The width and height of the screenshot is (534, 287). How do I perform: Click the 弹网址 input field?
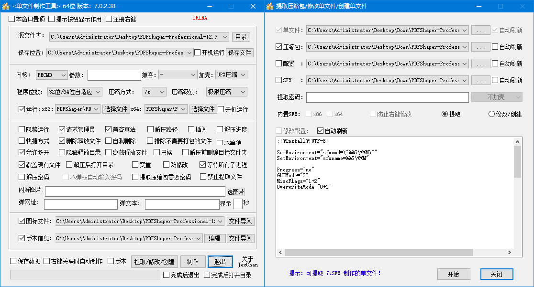click(x=81, y=204)
